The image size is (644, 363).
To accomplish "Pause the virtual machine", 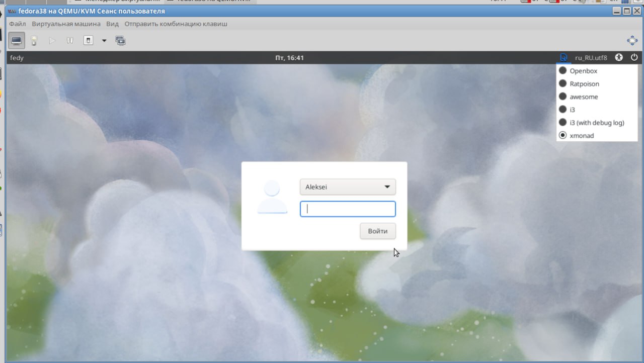I will pos(70,40).
